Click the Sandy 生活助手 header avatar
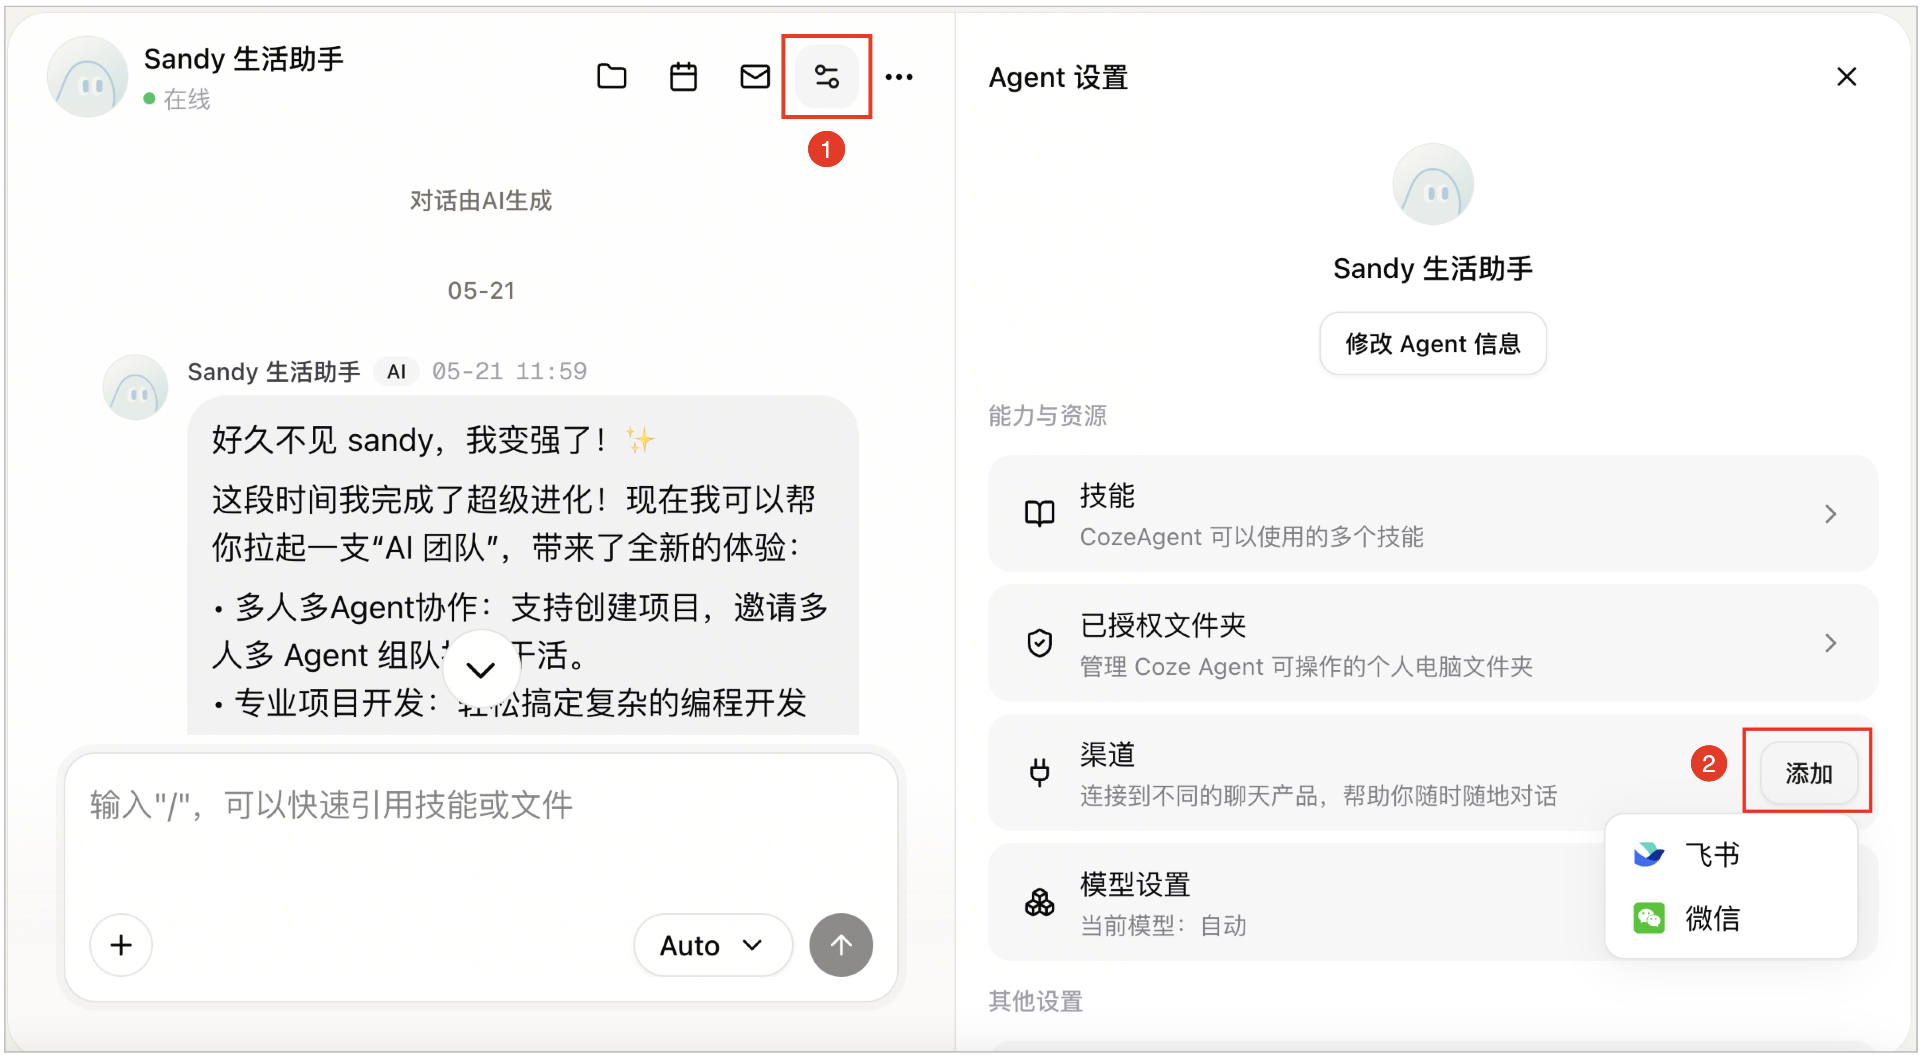 (x=87, y=76)
